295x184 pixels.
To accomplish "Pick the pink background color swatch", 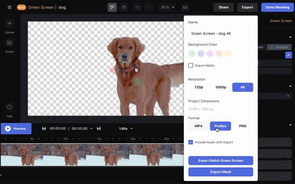I will tap(210, 54).
